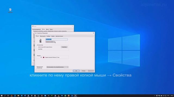The width and height of the screenshot is (174, 97).
Task: Open OneDrive cloud tray icon
Action: [x=161, y=96]
